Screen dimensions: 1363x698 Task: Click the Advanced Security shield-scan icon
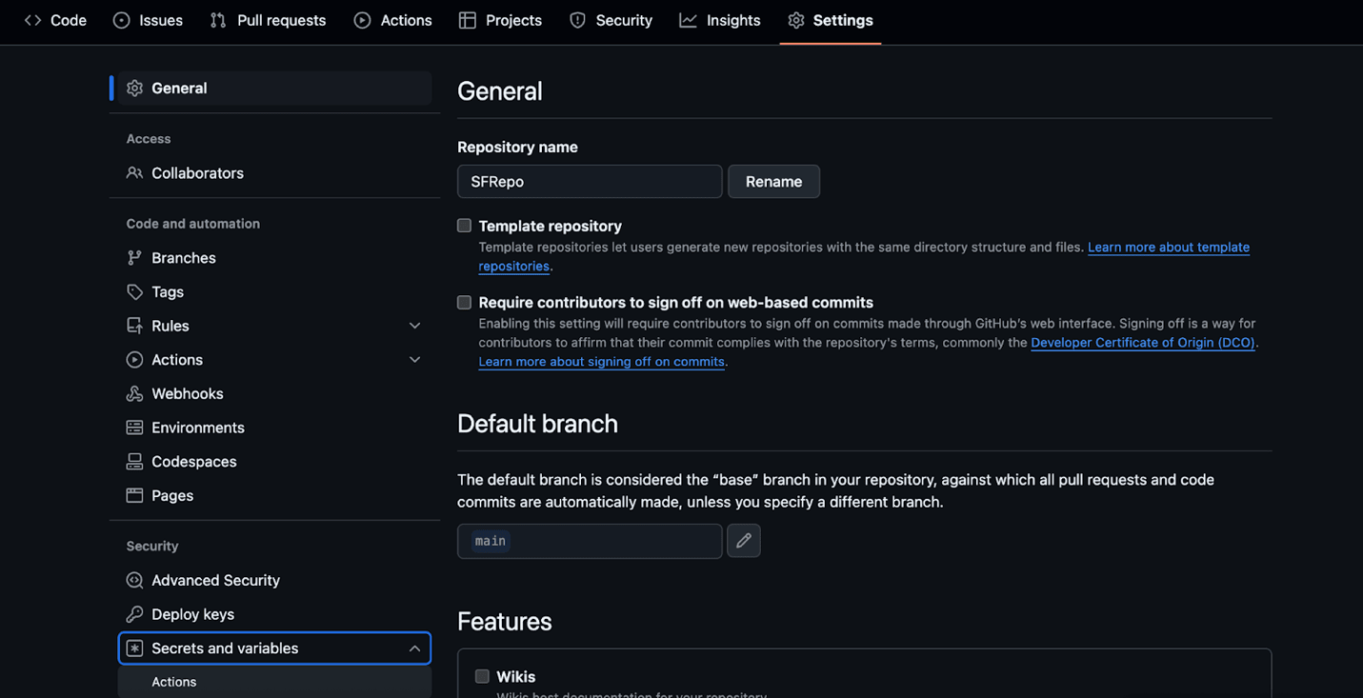[134, 581]
